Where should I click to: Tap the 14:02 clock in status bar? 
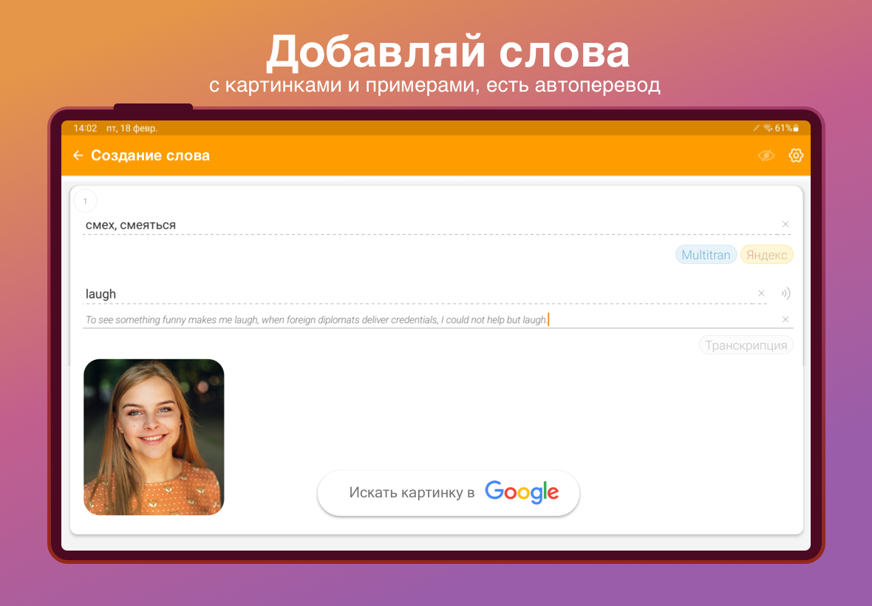85,129
